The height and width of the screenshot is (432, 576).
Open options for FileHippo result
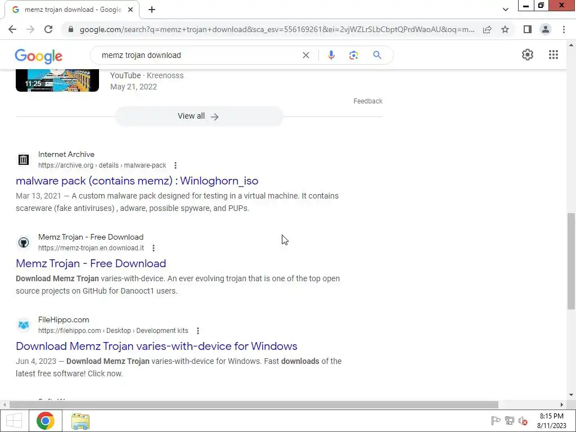coord(197,331)
